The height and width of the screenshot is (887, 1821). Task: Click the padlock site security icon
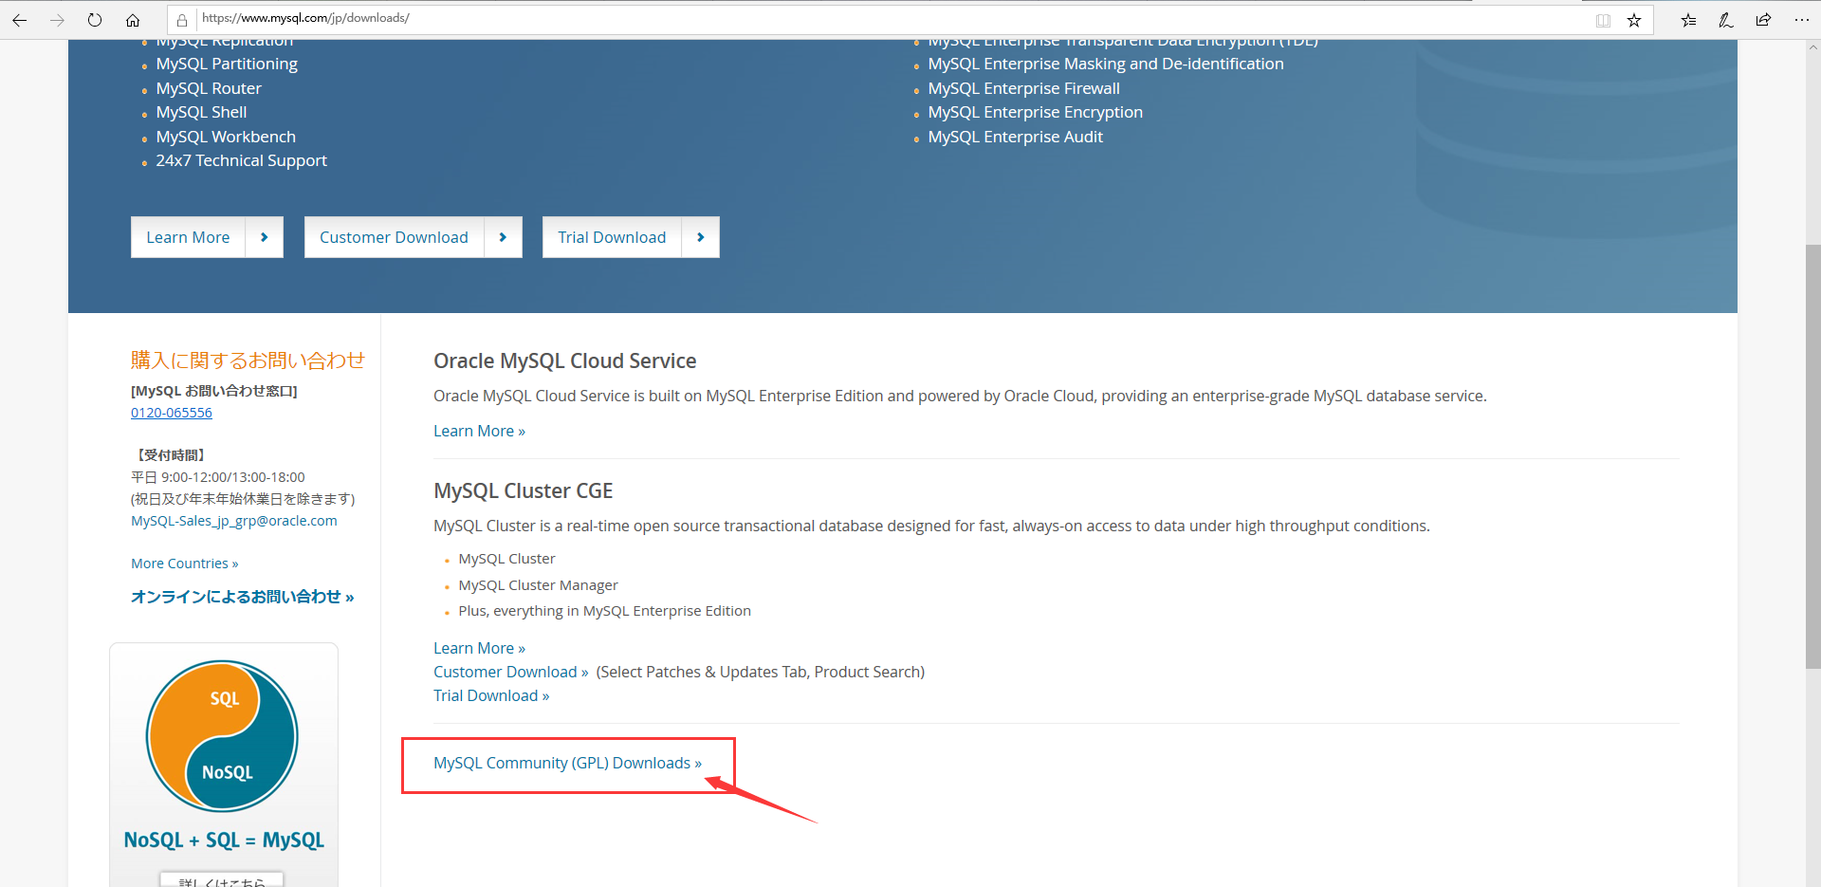[182, 20]
